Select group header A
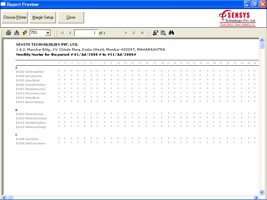Screen dimensions: 267x200 click(x=16, y=68)
